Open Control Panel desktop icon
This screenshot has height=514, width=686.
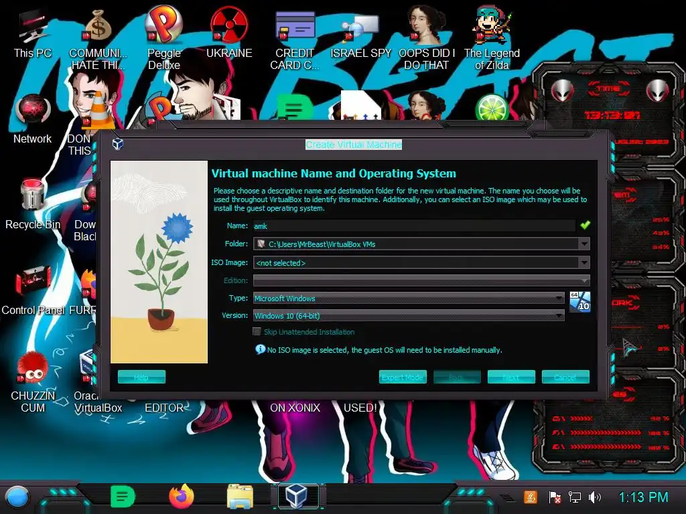[32, 290]
